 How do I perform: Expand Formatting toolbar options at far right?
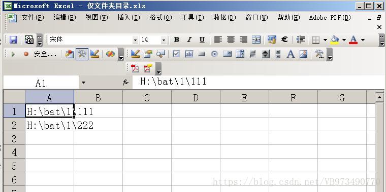tap(381, 40)
